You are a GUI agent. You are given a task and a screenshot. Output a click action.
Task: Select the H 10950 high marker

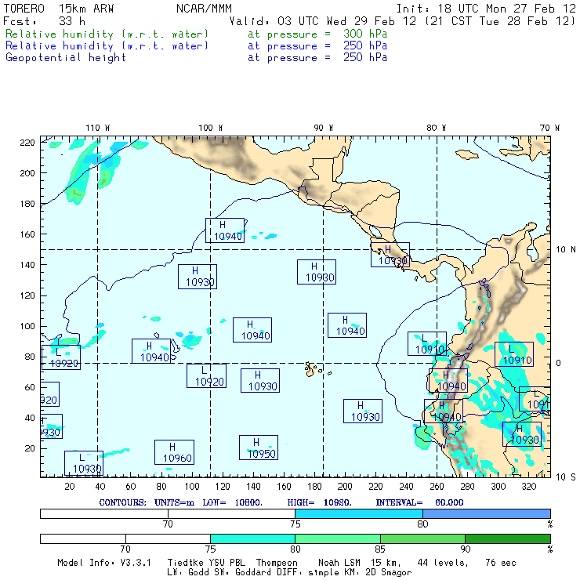pos(259,448)
